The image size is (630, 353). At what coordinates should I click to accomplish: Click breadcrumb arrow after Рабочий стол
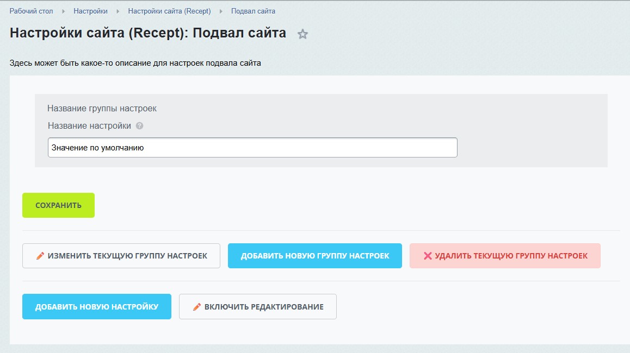click(63, 11)
